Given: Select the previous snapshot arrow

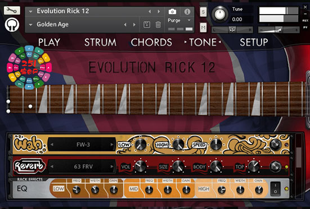Looking at the screenshot, I should click(125, 25).
